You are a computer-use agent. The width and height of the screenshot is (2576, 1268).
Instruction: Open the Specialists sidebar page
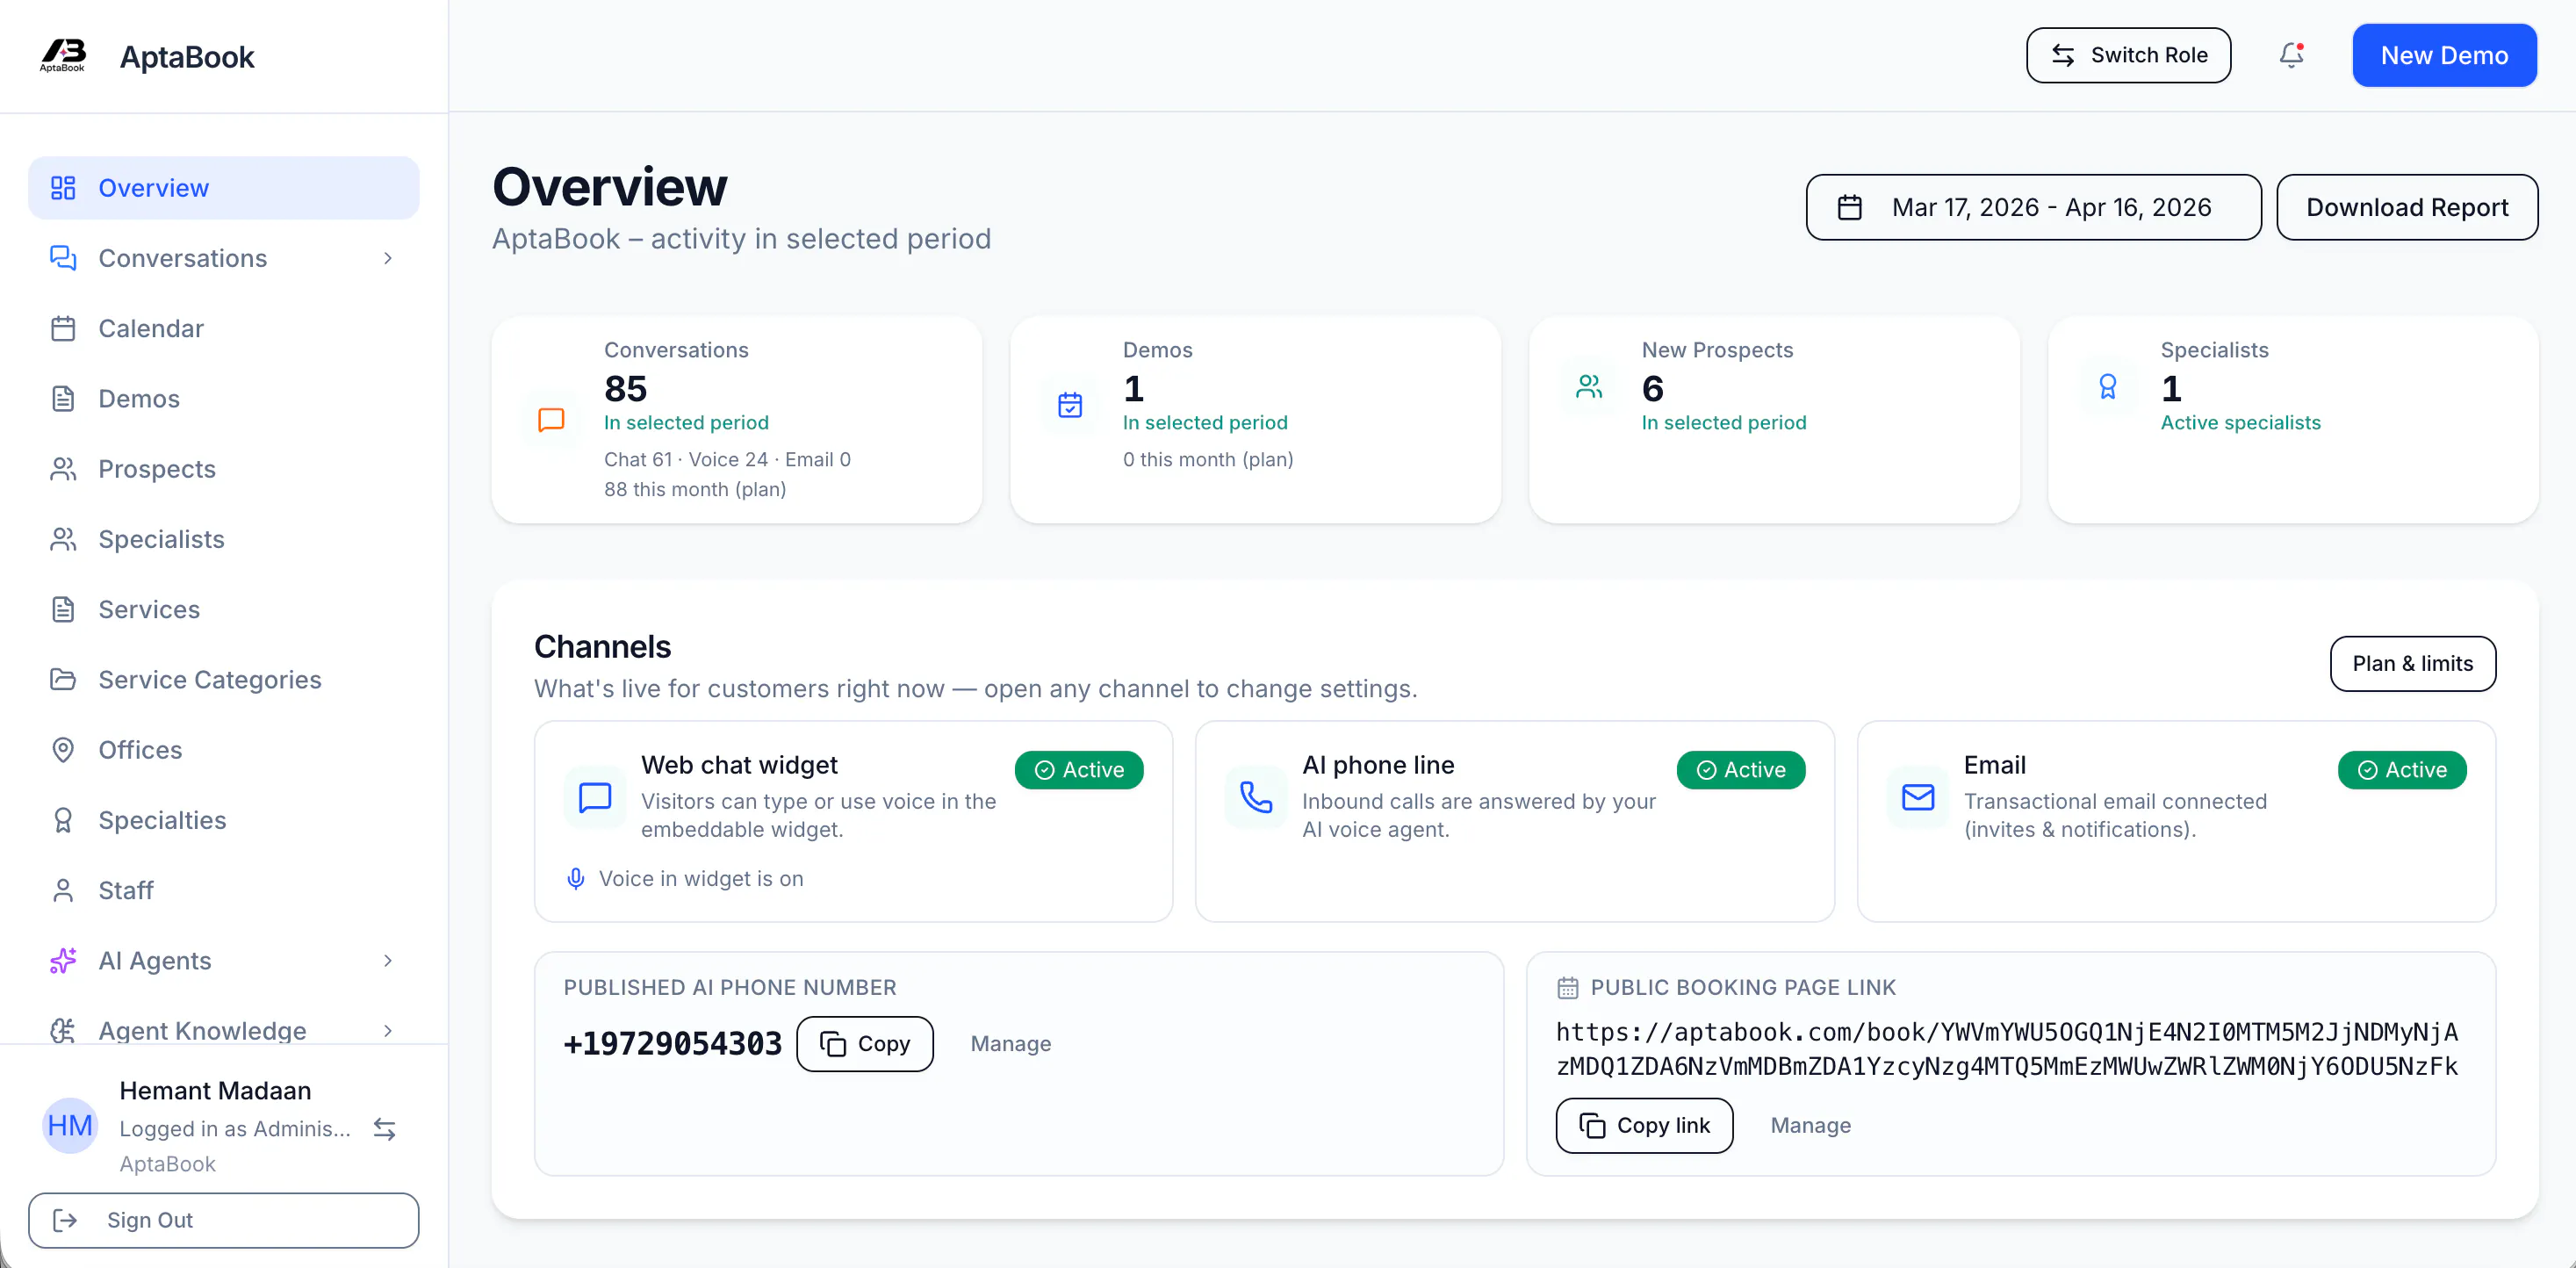point(223,539)
